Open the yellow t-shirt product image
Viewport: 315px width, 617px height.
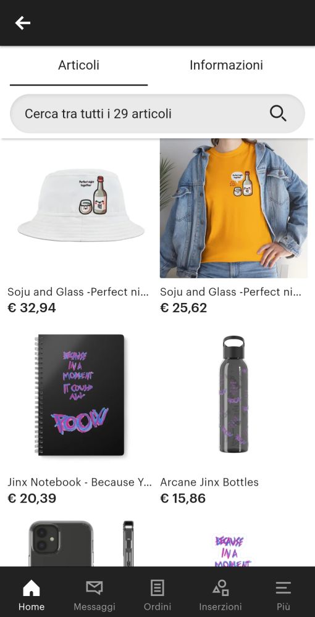click(x=234, y=208)
